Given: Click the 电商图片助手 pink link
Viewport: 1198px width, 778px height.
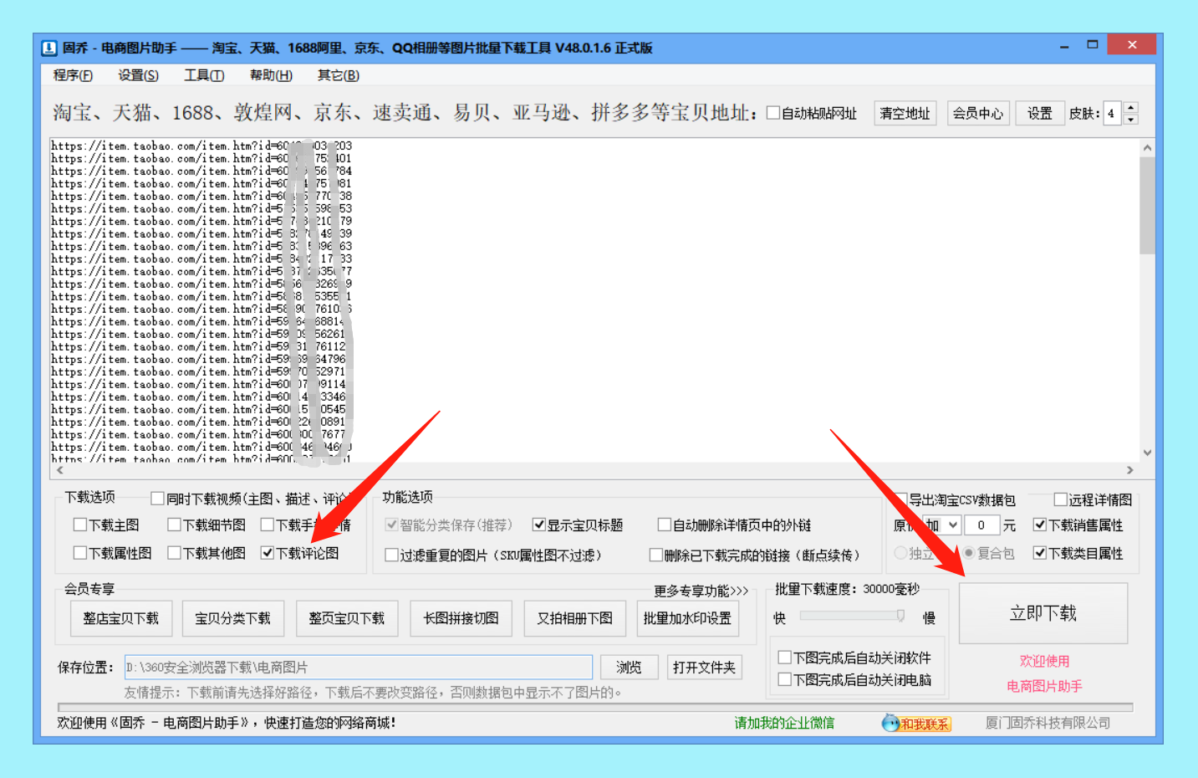Looking at the screenshot, I should tap(1044, 686).
